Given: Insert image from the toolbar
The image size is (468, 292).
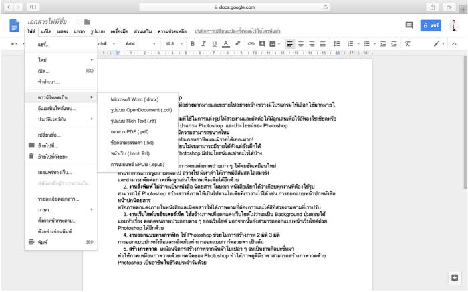Looking at the screenshot, I should tap(273, 44).
